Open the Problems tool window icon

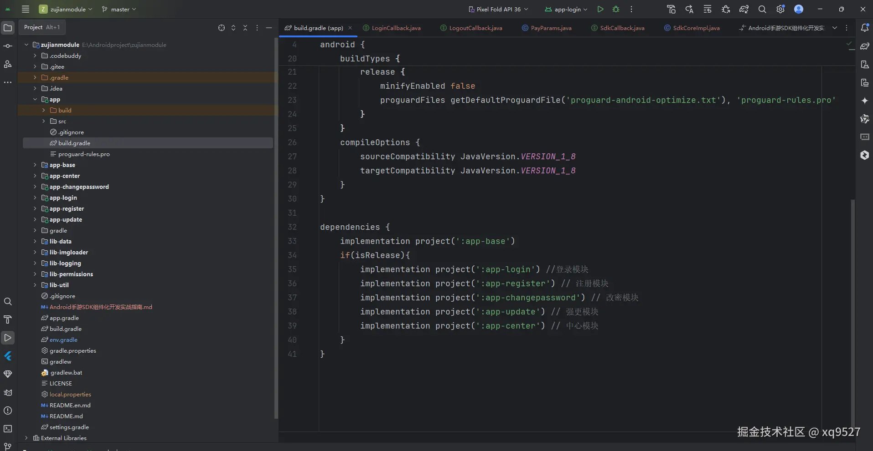[x=8, y=410]
